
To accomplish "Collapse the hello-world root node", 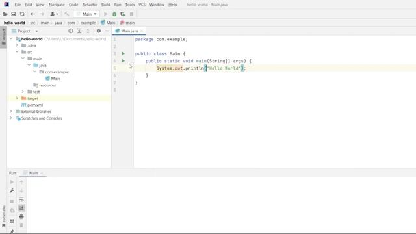I will click(x=11, y=39).
